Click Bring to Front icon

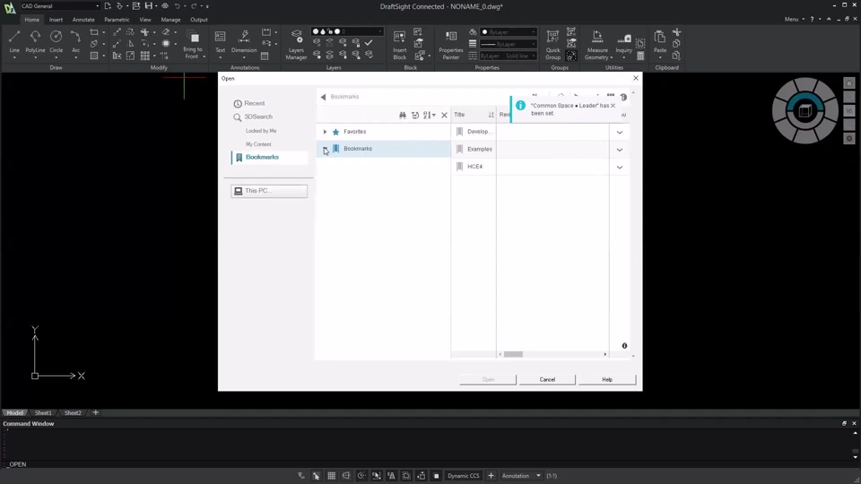193,45
